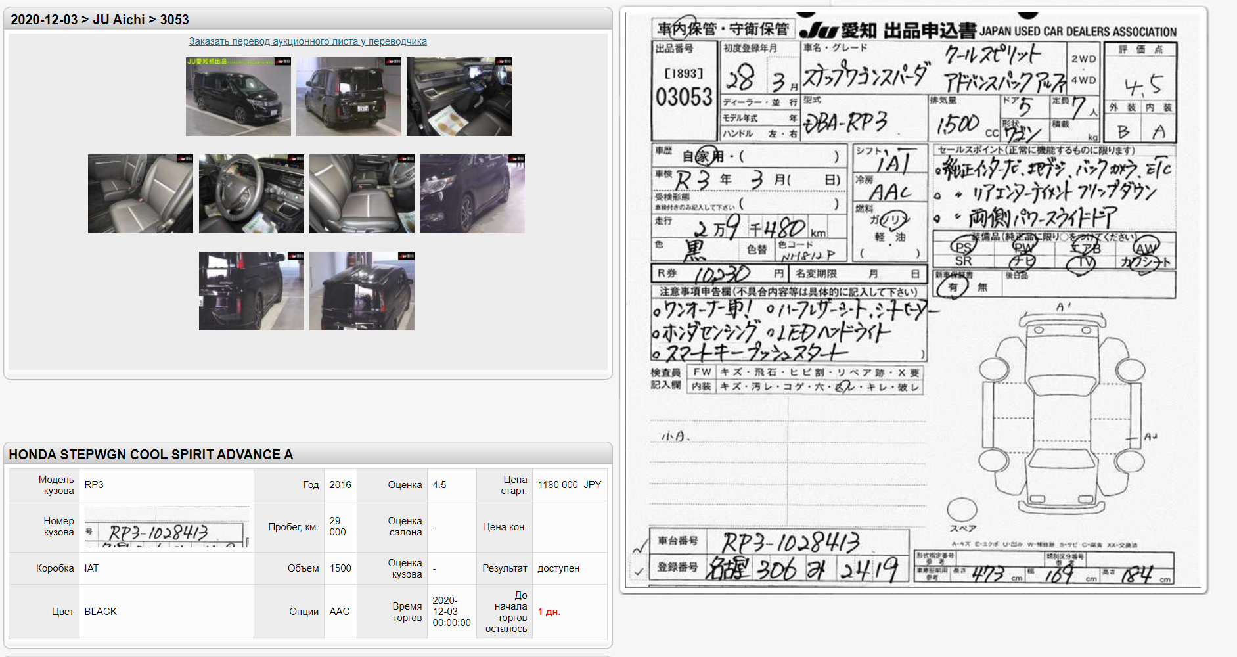The width and height of the screenshot is (1237, 657).
Task: Select remaining time '1 дн.'
Action: pyautogui.click(x=549, y=612)
